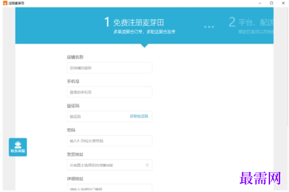This screenshot has width=289, height=192.
Task: Close the 注册麦芽田 window
Action: 283,3
